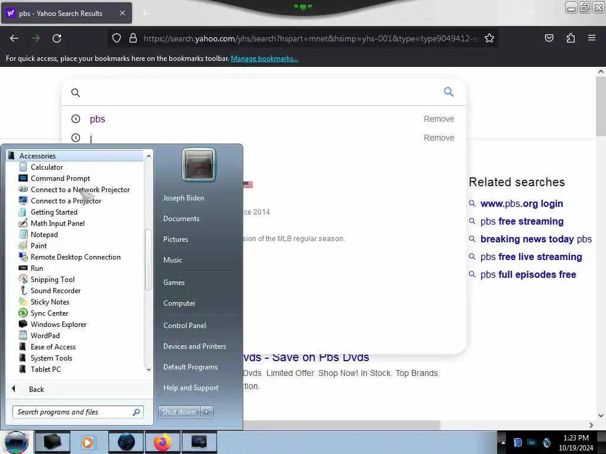
Task: Click the Shut down button
Action: point(179,412)
